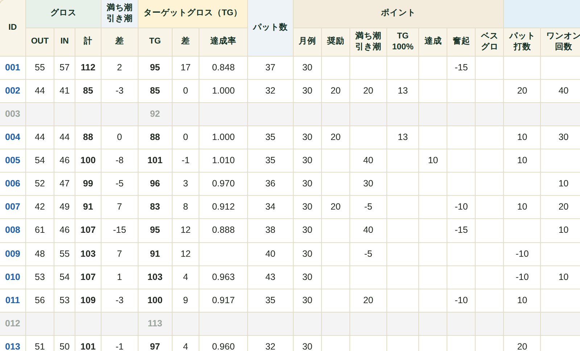Open player ID 005 link

point(13,160)
